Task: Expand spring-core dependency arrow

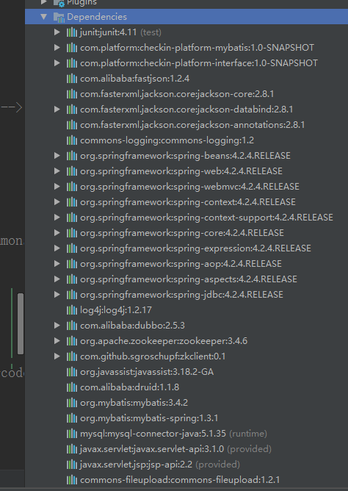Action: click(57, 233)
